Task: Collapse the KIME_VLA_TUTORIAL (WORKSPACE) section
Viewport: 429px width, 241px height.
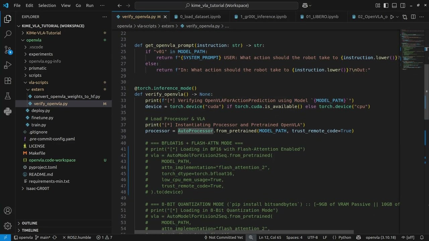Action: (x=53, y=26)
